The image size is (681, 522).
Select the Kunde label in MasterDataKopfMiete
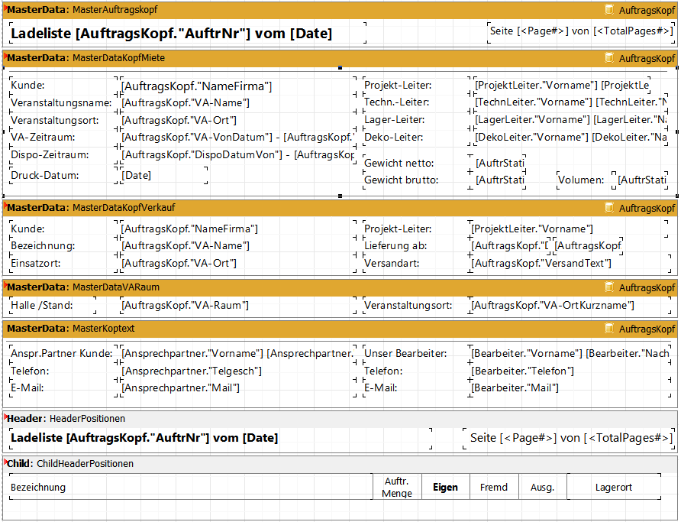click(x=63, y=86)
